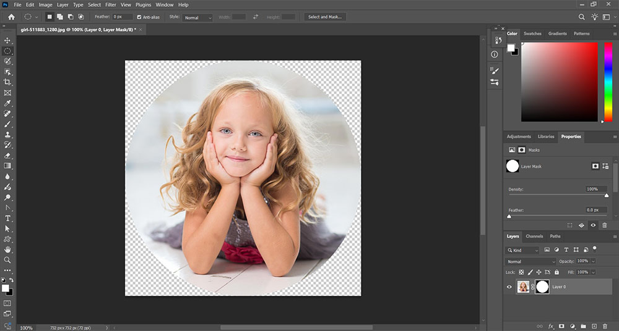The height and width of the screenshot is (331, 619).
Task: Select the Move tool
Action: (x=7, y=40)
